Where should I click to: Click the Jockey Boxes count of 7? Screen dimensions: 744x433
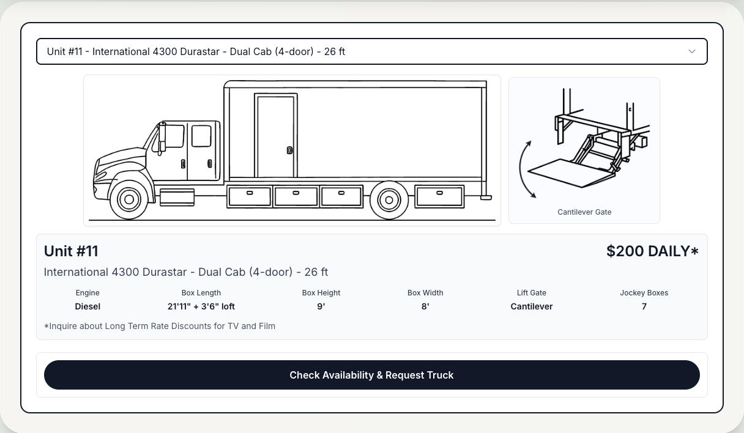pyautogui.click(x=644, y=306)
